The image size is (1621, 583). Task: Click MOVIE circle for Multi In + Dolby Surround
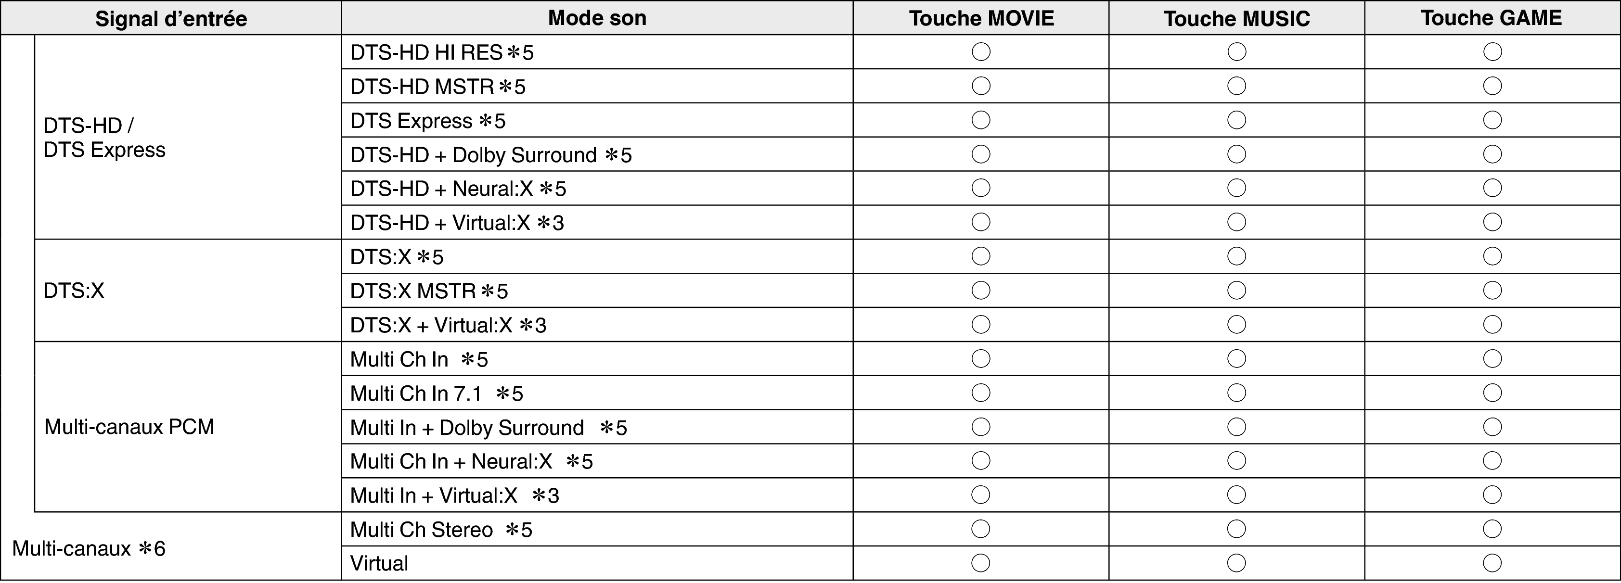pos(980,427)
